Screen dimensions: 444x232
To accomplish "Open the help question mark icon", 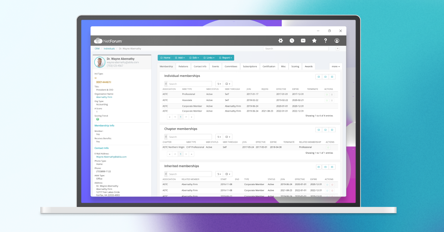I will [x=325, y=41].
